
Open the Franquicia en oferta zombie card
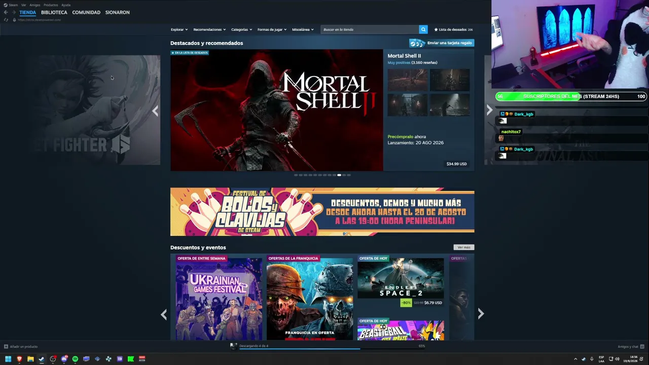tap(310, 299)
